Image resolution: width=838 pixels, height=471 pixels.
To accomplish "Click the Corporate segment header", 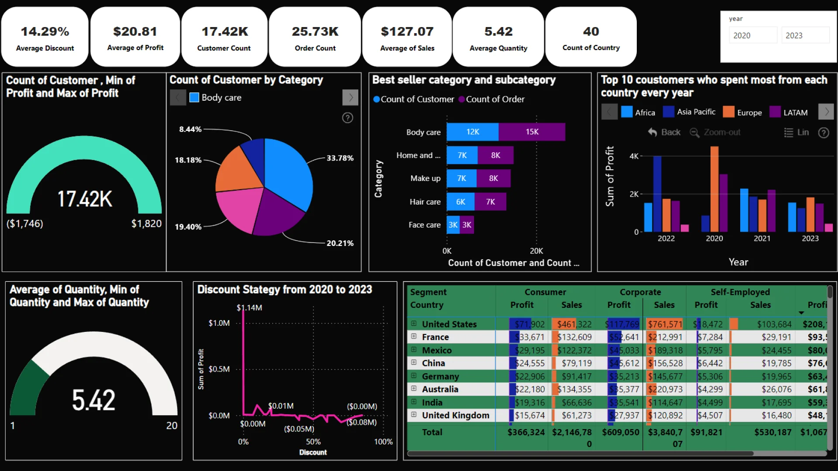I will point(640,292).
